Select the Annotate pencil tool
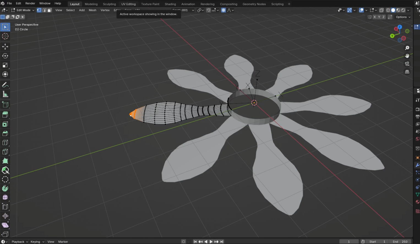Viewport: 420px width, 244px height. pos(5,85)
